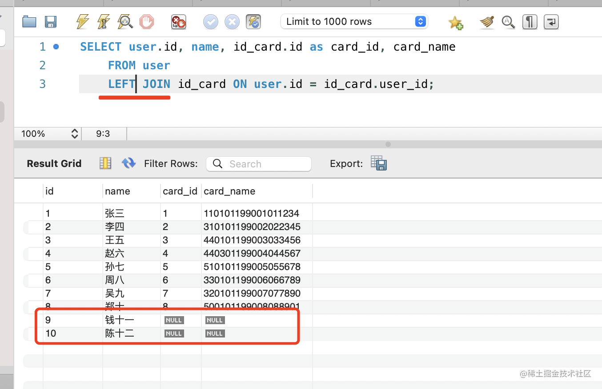Save the SQL script with floppy disk icon
Image resolution: width=602 pixels, height=389 pixels.
click(x=51, y=22)
